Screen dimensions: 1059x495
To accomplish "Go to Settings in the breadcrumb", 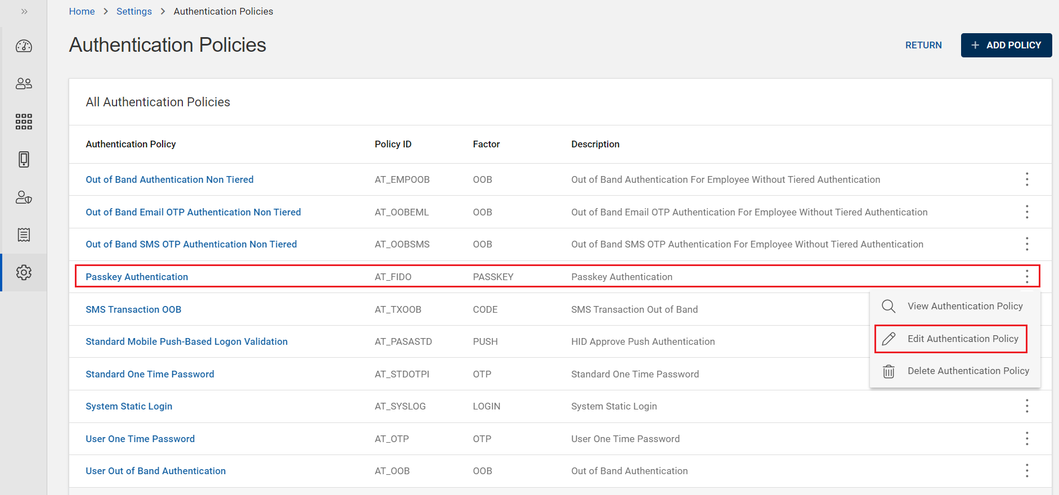I will [x=134, y=11].
